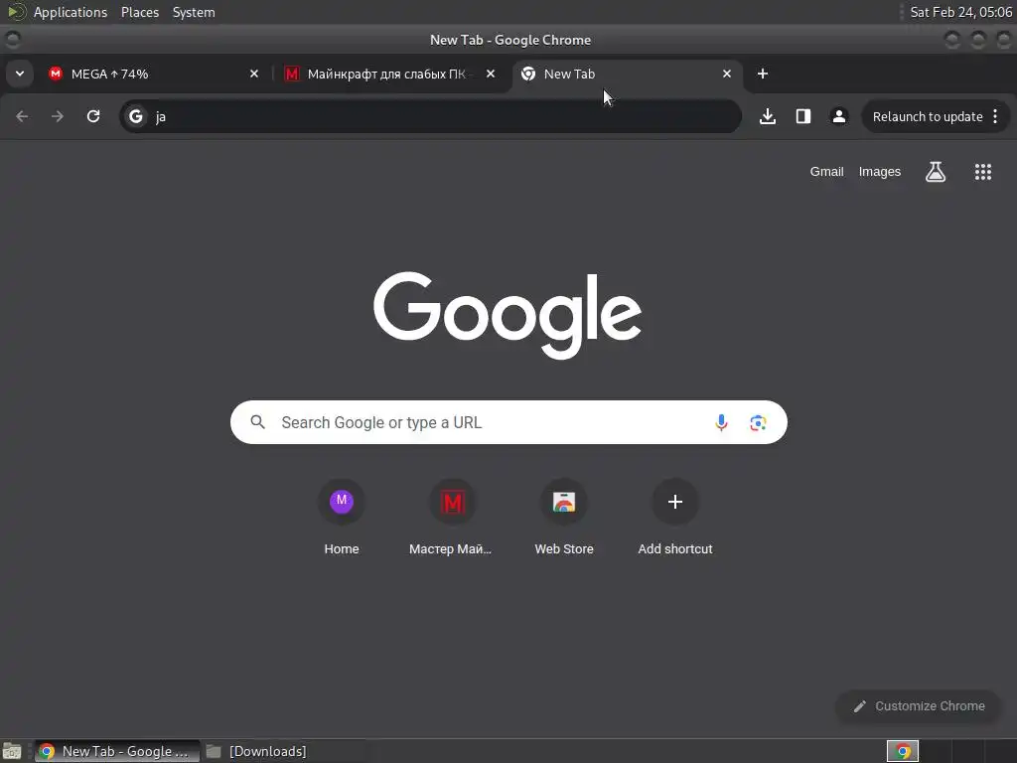Image resolution: width=1017 pixels, height=763 pixels.
Task: Focus the address bar containing 'ja'
Action: [x=431, y=117]
